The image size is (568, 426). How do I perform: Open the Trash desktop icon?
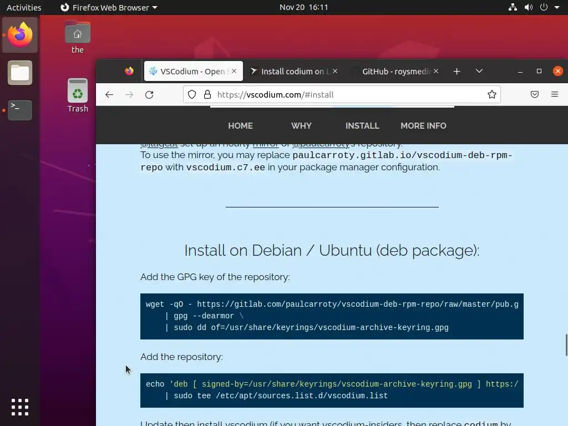tap(78, 95)
